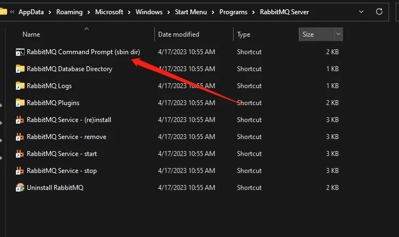Image resolution: width=399 pixels, height=237 pixels.
Task: Click the RabbitMQ Plugins folder icon
Action: coord(20,103)
